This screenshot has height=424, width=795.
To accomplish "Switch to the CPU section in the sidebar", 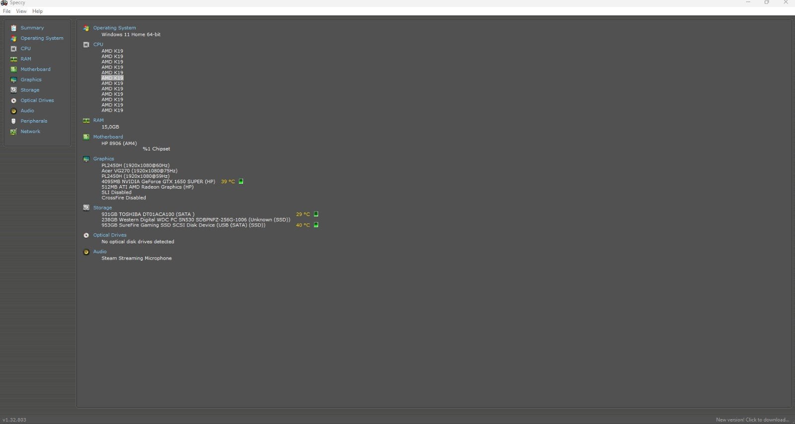I will tap(25, 49).
